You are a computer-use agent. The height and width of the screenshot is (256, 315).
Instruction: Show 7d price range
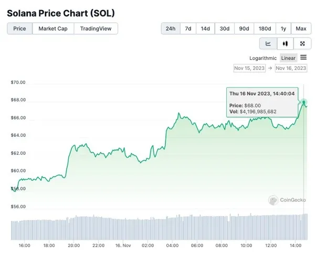pos(188,28)
